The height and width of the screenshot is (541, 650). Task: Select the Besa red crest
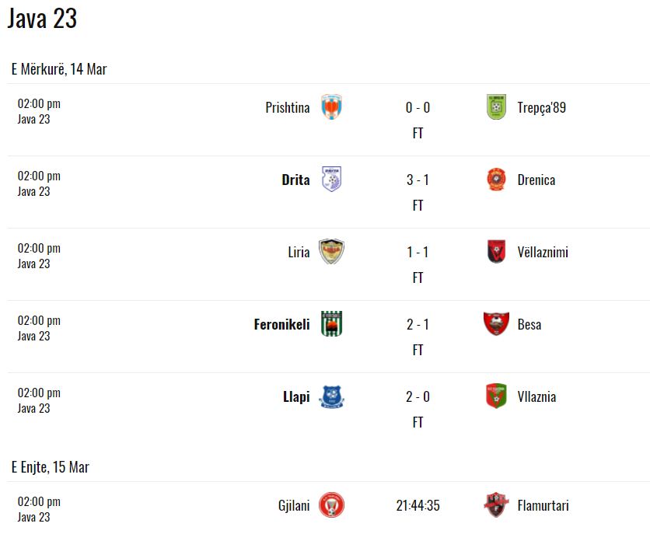[x=496, y=323]
